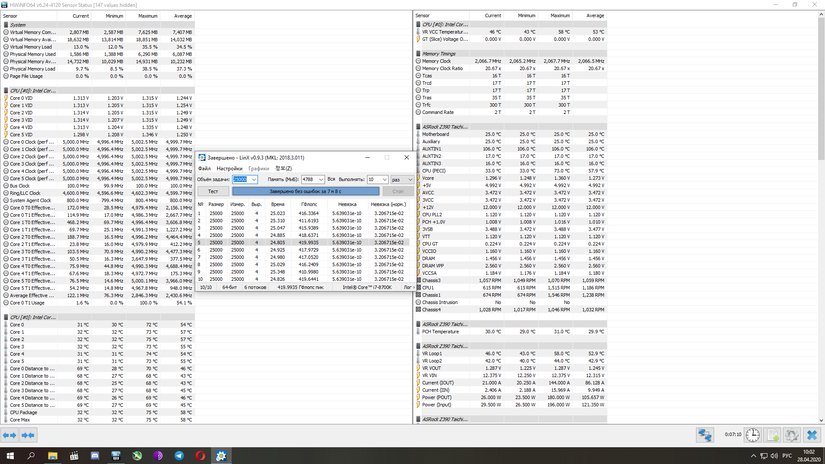The width and height of the screenshot is (825, 464).
Task: Click the volume speaker tray icon
Action: click(x=774, y=456)
